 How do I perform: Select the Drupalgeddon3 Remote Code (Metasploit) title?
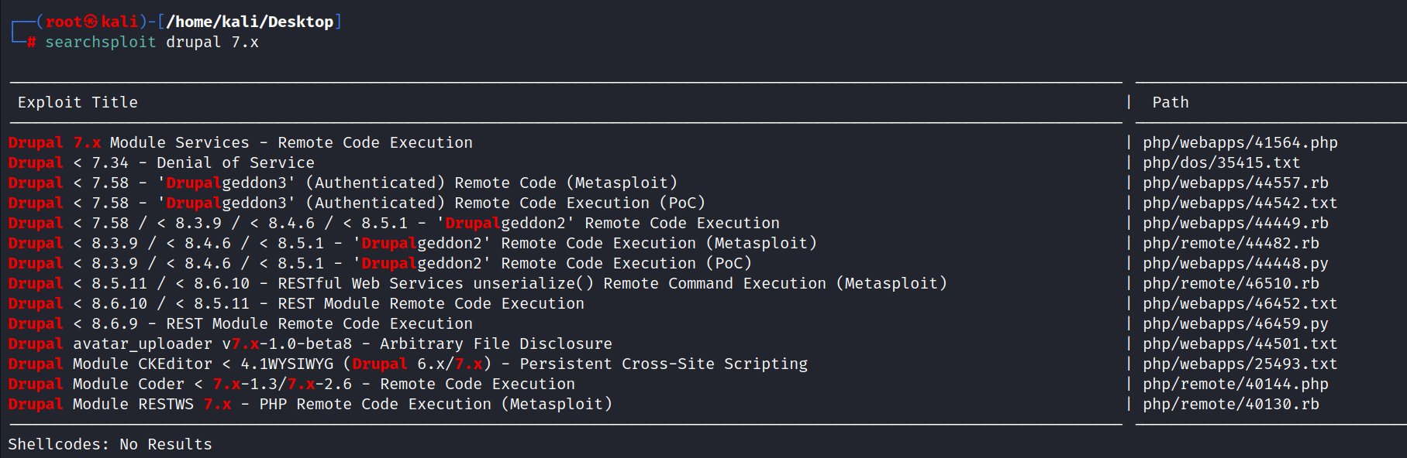[343, 183]
